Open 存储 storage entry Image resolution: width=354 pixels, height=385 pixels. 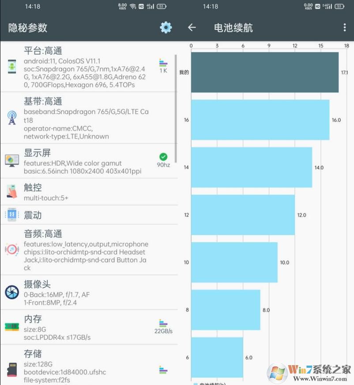pos(89,365)
